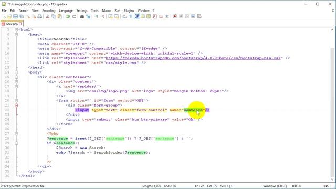Click the highlighted word sentence on line 22
The image size is (336, 189).
point(193,110)
